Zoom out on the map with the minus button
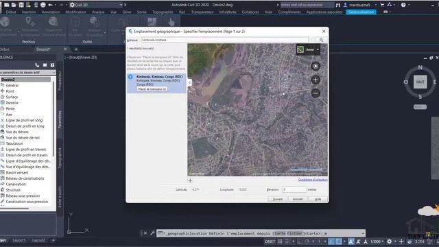439x247 pixels. pos(316,93)
